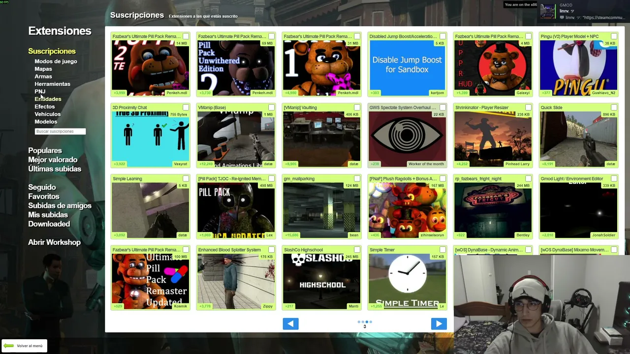Show Downloaded addons
The image size is (630, 354).
click(x=49, y=224)
